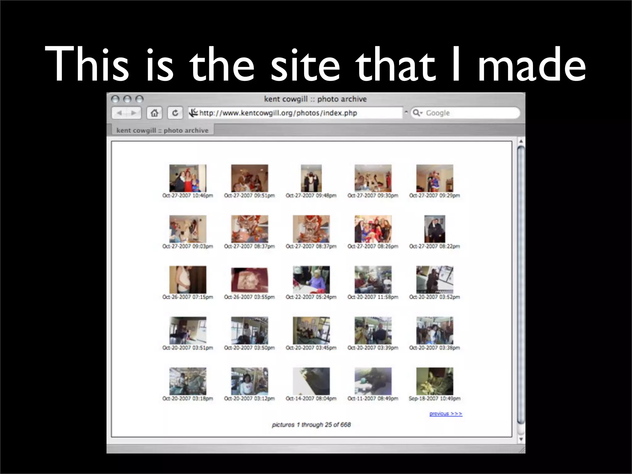
Task: Click the scrollbar up arrow
Action: coord(521,141)
